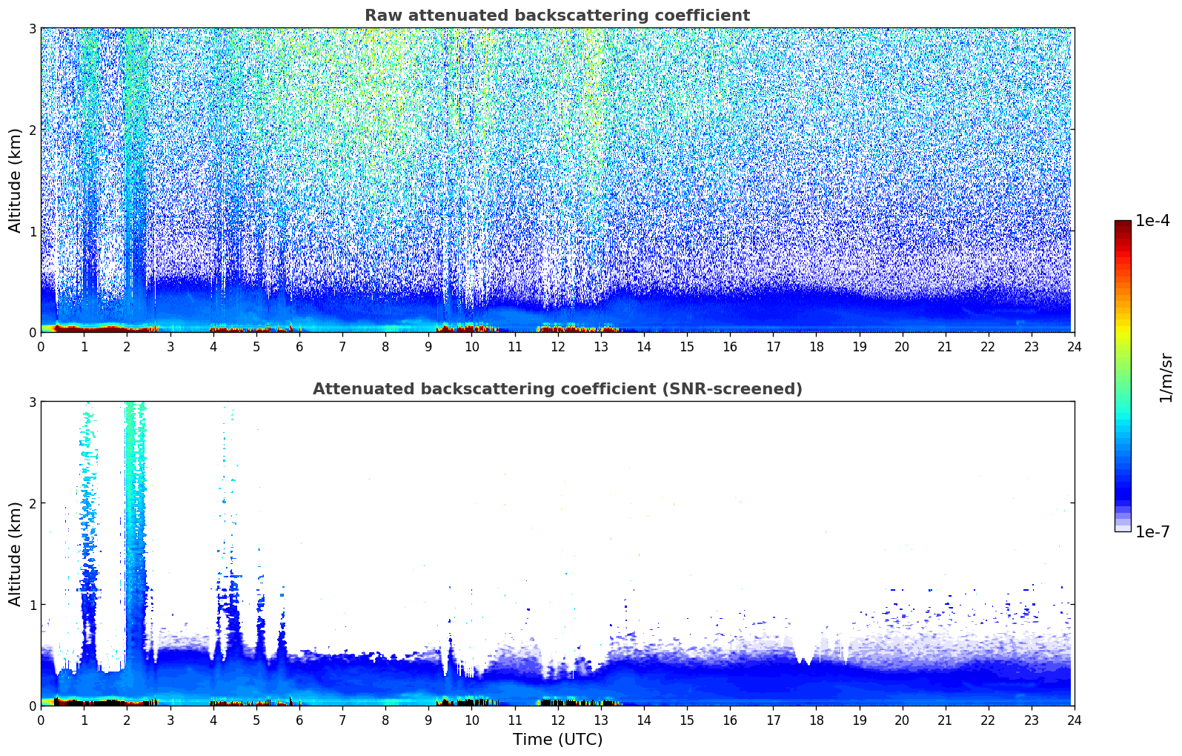Click the 'Time (UTC)' axis label
1182x756 pixels.
click(557, 740)
